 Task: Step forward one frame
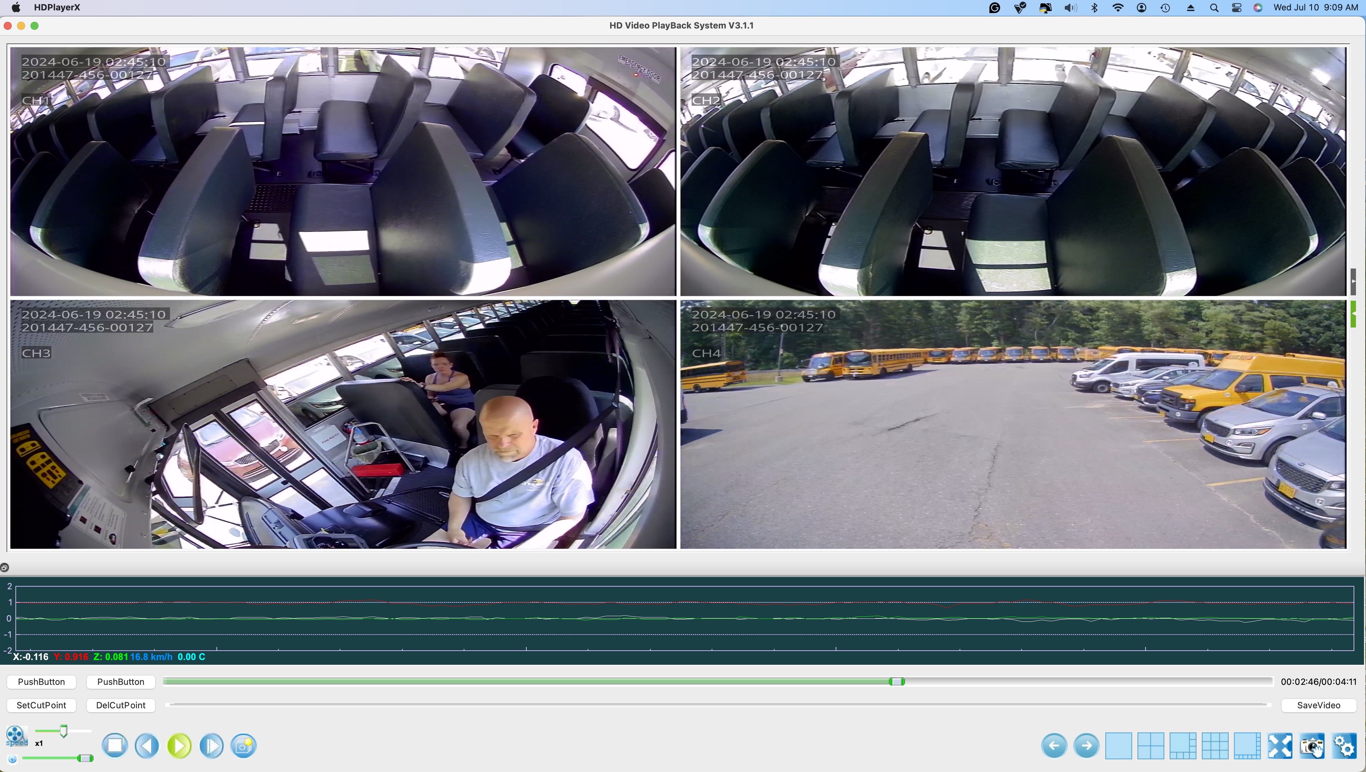(x=211, y=746)
